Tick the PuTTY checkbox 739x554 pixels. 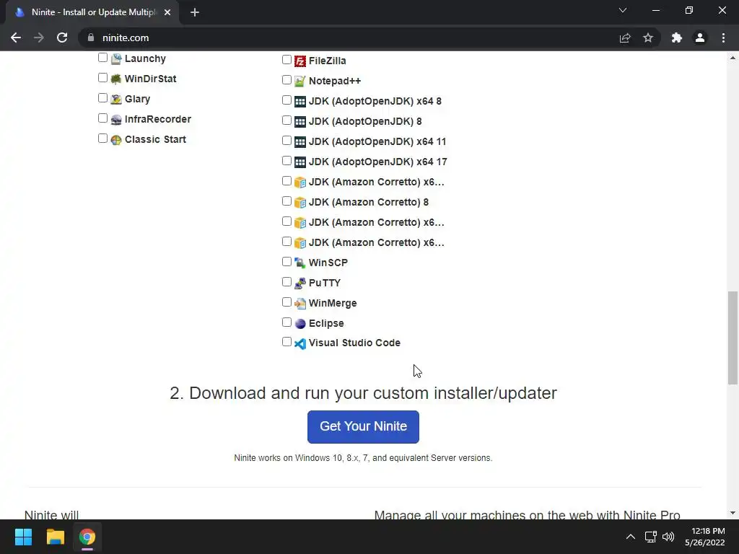click(x=287, y=282)
